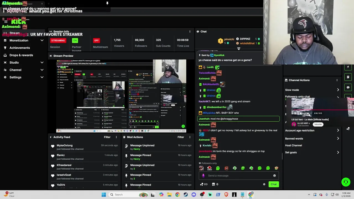This screenshot has width=354, height=199.
Task: Click Host Channel action
Action: [x=293, y=145]
